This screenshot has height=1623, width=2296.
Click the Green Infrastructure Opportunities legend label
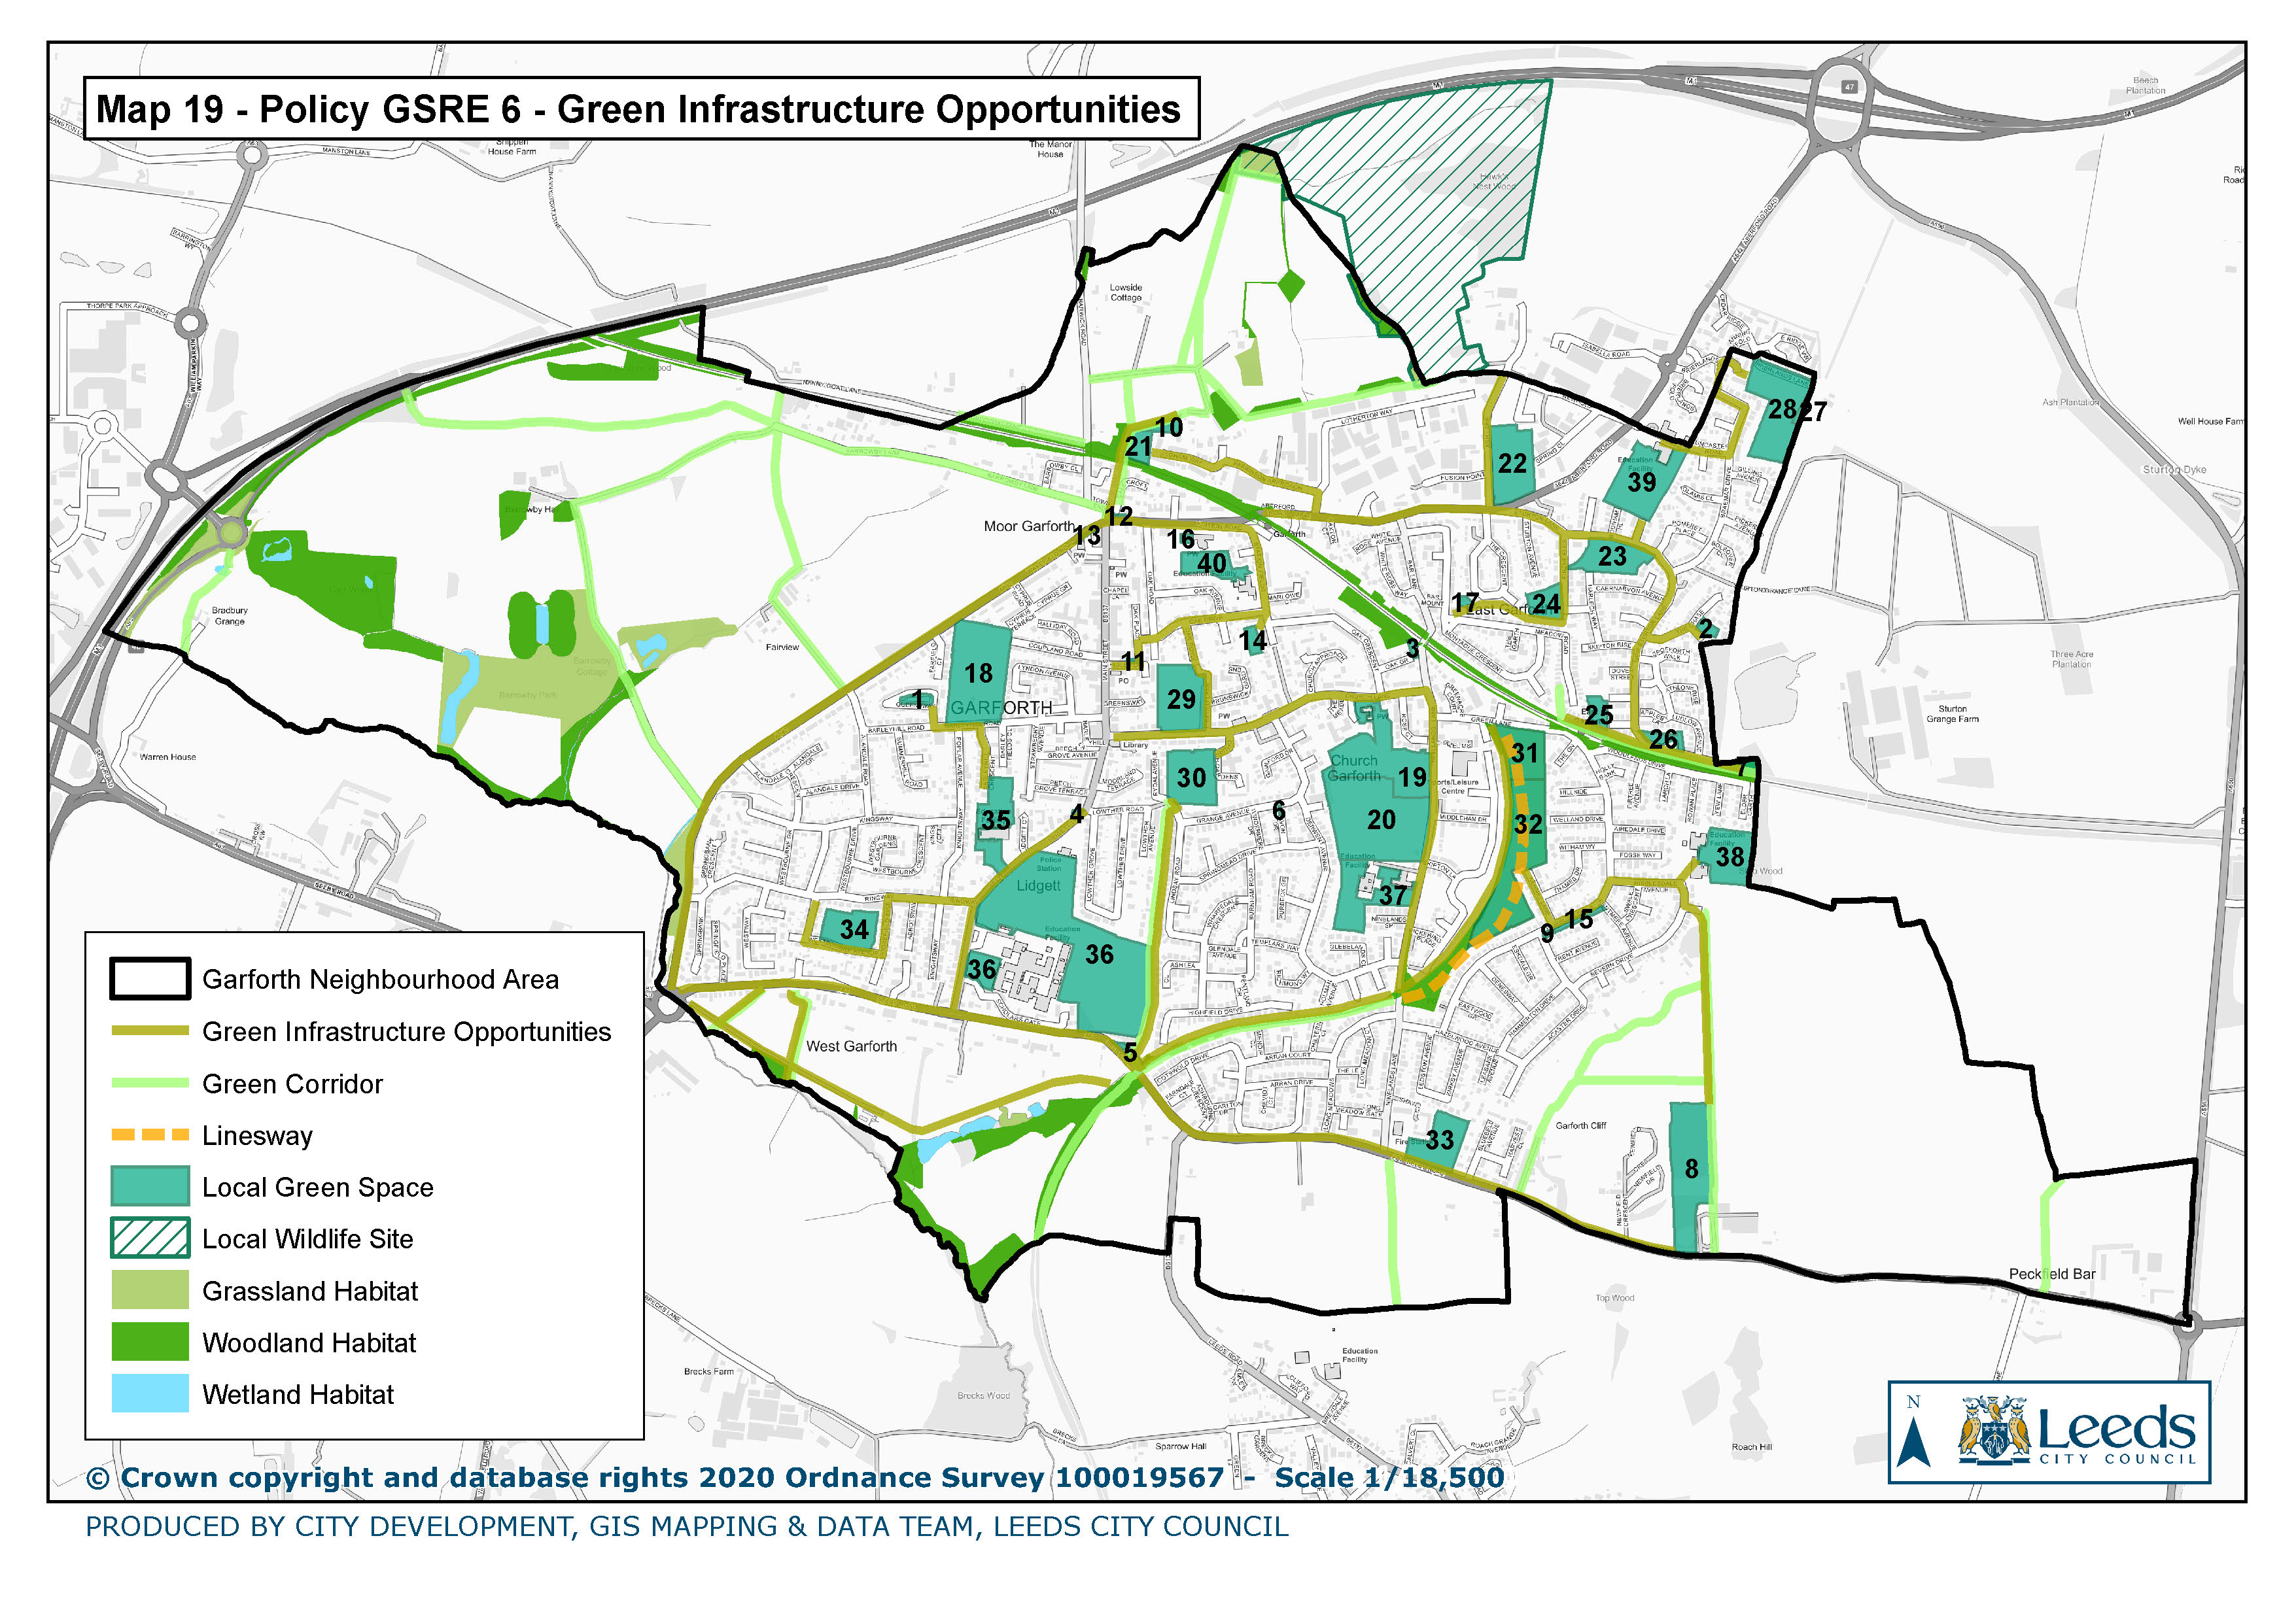[406, 1031]
